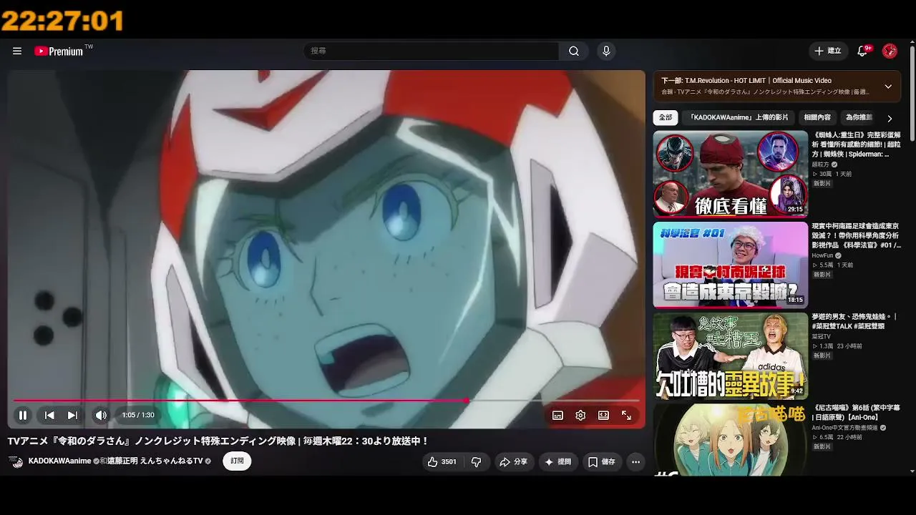The image size is (916, 515).
Task: Share the video using 分享
Action: (514, 462)
